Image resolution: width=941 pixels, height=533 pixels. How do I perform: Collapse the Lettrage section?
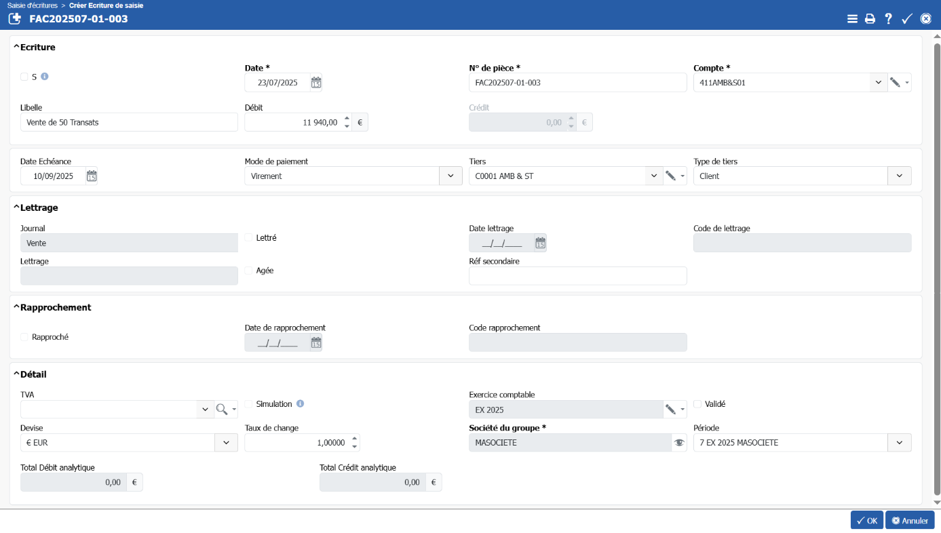click(x=16, y=208)
